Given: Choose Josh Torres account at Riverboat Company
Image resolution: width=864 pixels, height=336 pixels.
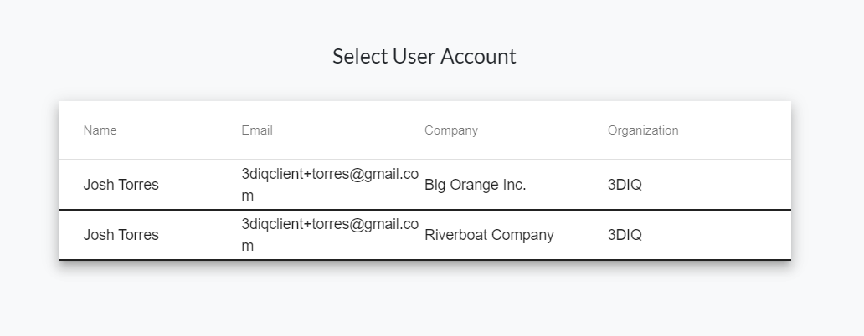Looking at the screenshot, I should pos(424,235).
